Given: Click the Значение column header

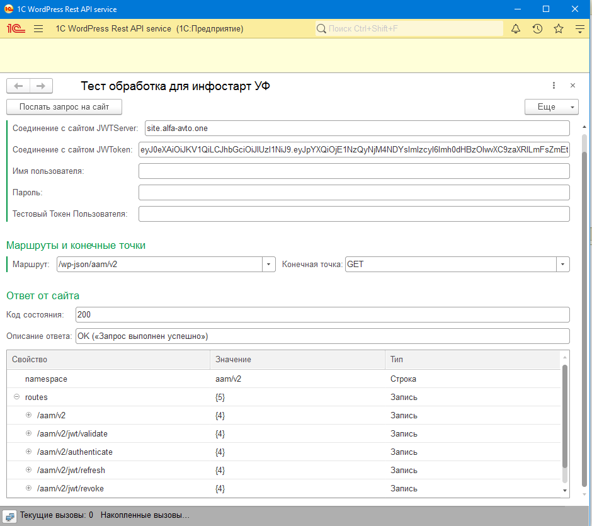Looking at the screenshot, I should coord(297,360).
